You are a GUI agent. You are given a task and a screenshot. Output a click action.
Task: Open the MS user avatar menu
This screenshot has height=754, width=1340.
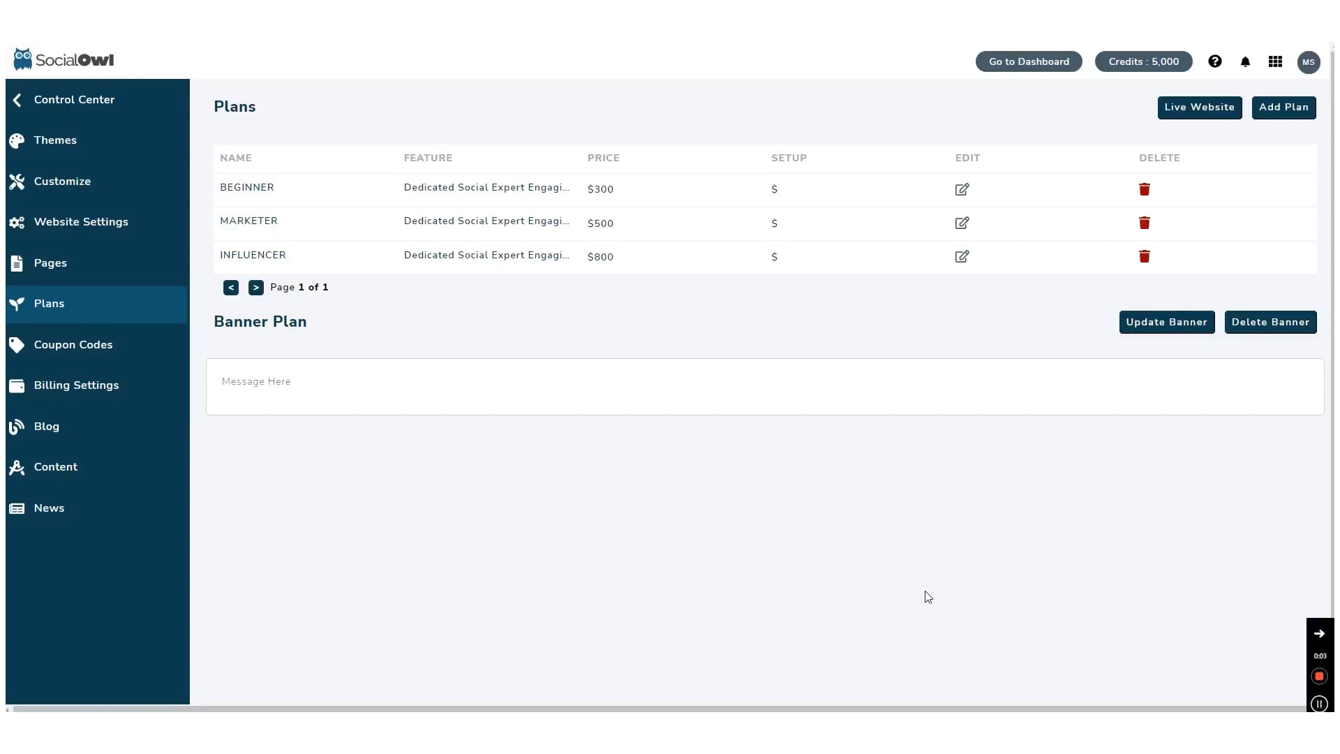click(1309, 62)
